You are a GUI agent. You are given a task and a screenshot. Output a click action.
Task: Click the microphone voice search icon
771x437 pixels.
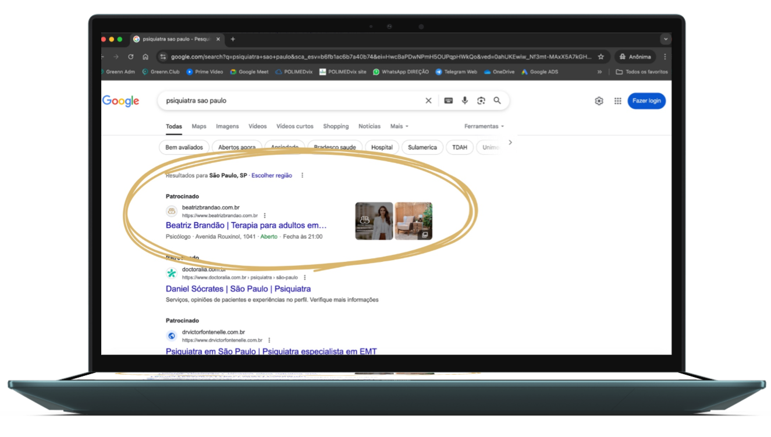[x=464, y=101]
